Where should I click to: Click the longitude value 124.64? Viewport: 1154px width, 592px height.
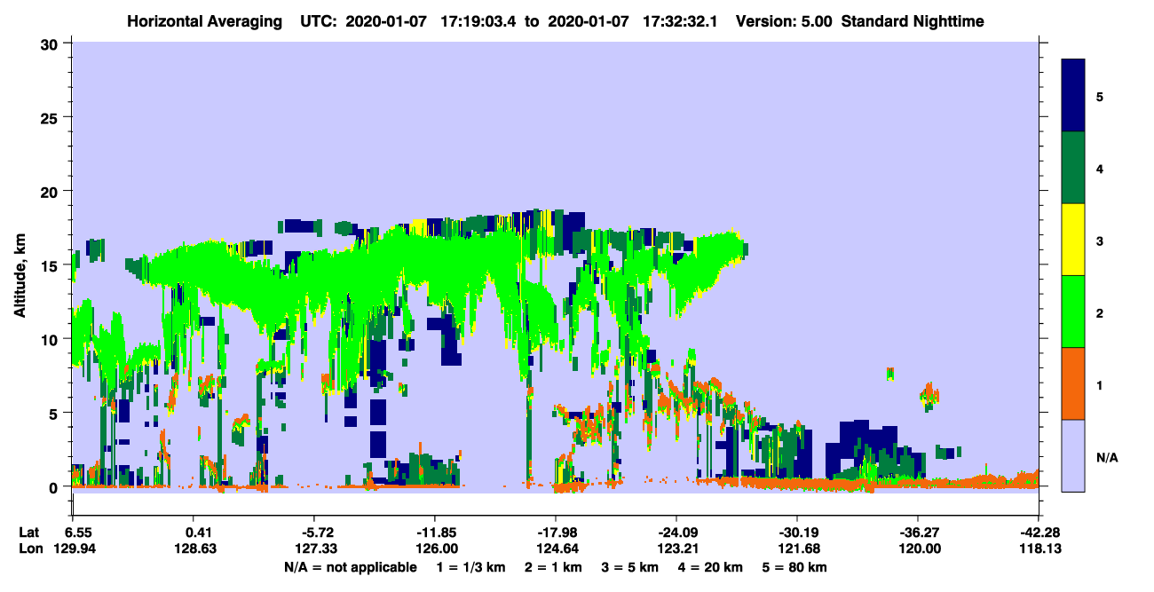click(556, 549)
